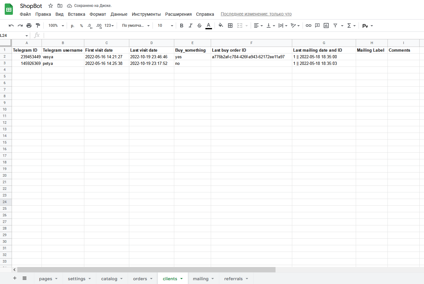Apply percent format to cell
This screenshot has height=284, width=424.
[x=81, y=26]
